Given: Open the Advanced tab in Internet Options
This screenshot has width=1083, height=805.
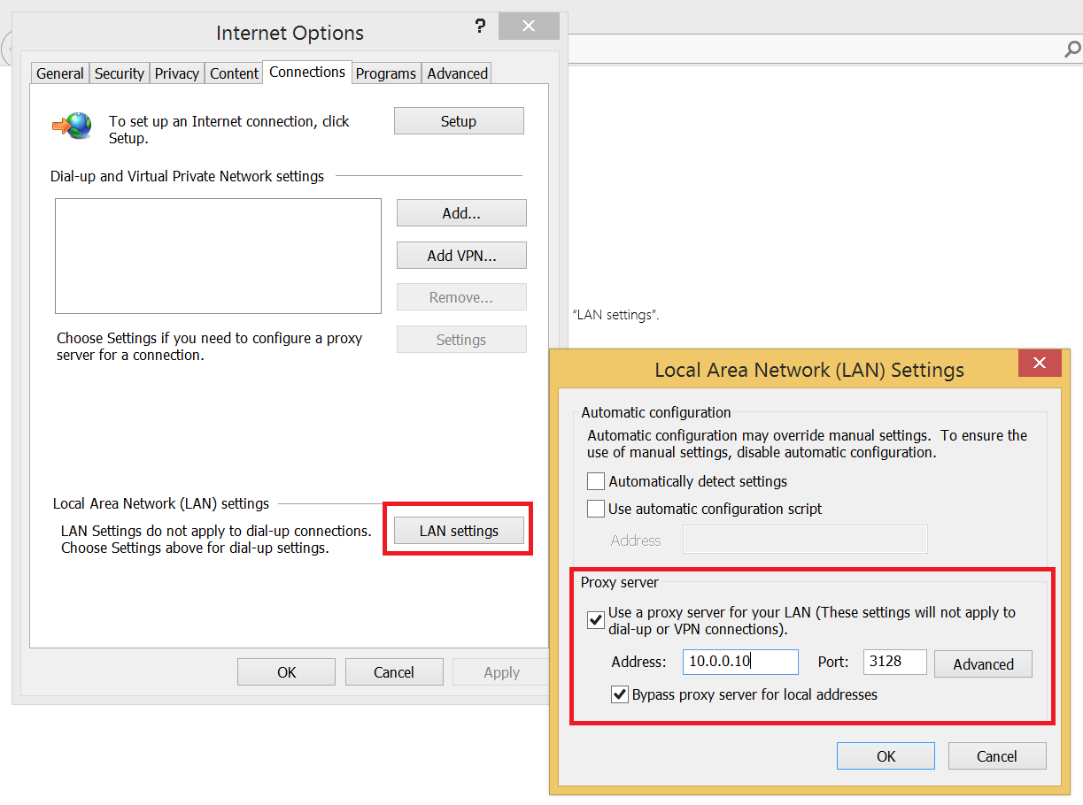Looking at the screenshot, I should (x=457, y=73).
